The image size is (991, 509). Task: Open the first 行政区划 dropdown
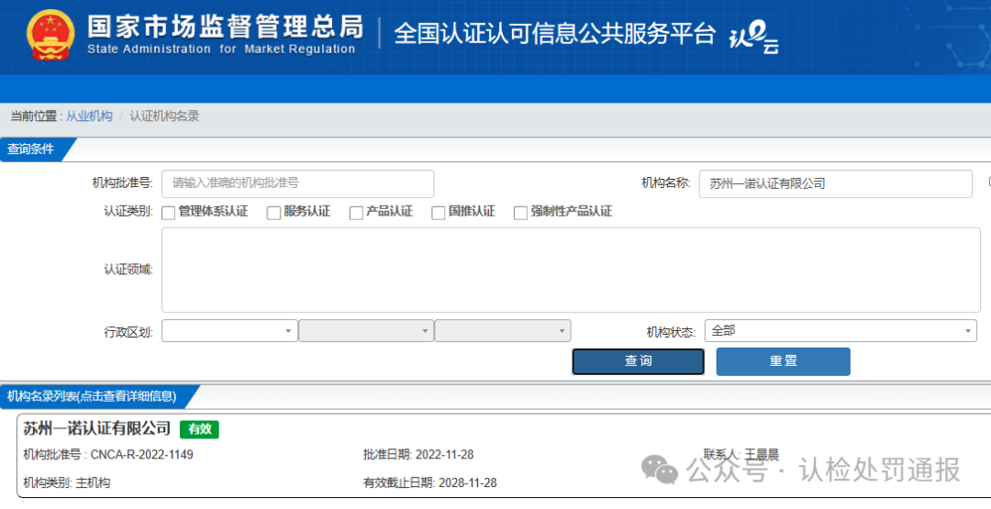[x=229, y=331]
